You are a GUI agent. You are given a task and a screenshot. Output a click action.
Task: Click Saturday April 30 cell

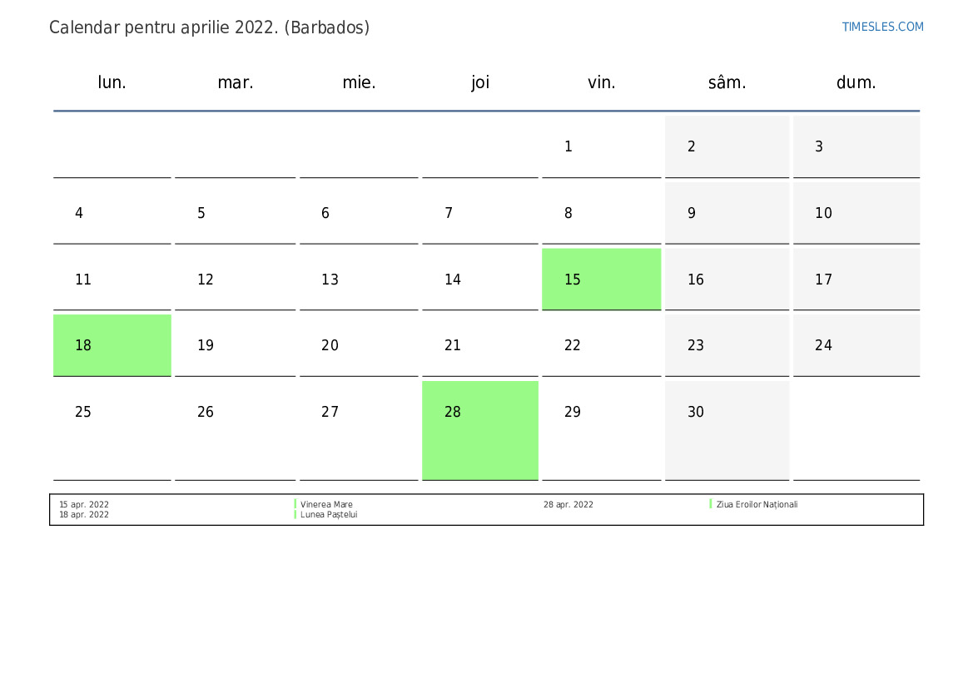click(x=727, y=430)
